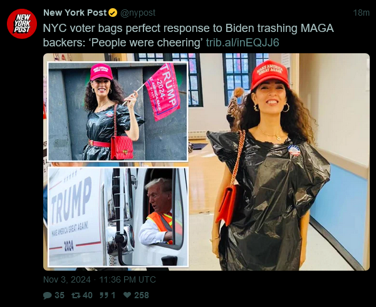The height and width of the screenshot is (307, 376).
Task: Click the 11:36 PM UTC time
Action: [x=127, y=279]
